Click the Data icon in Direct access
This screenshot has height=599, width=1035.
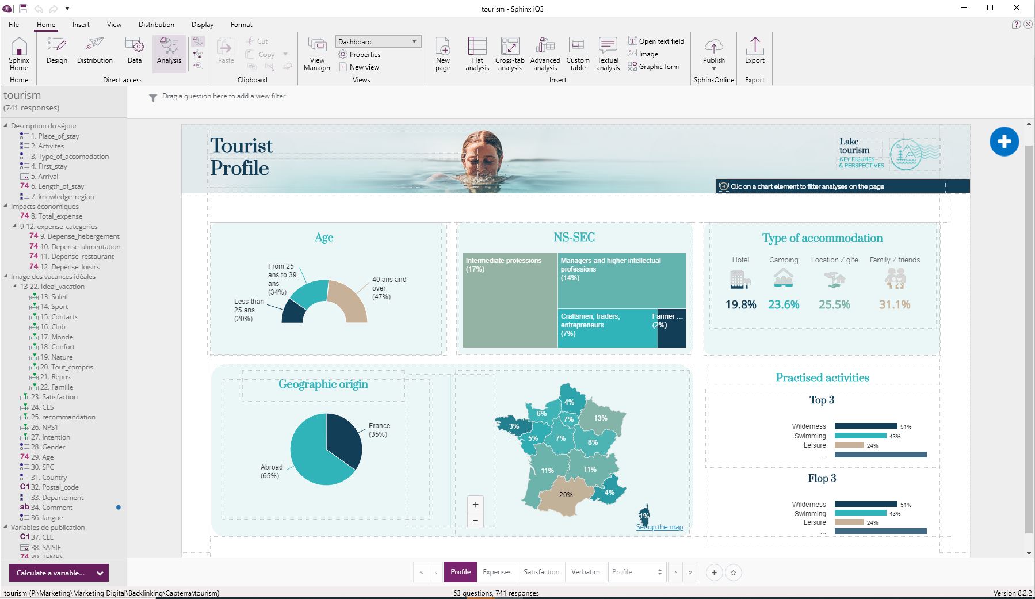(134, 52)
